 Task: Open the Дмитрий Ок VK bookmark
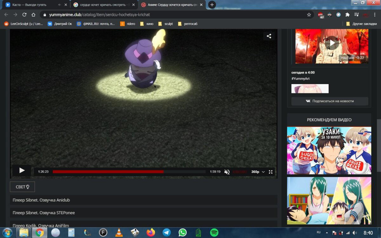(x=60, y=24)
